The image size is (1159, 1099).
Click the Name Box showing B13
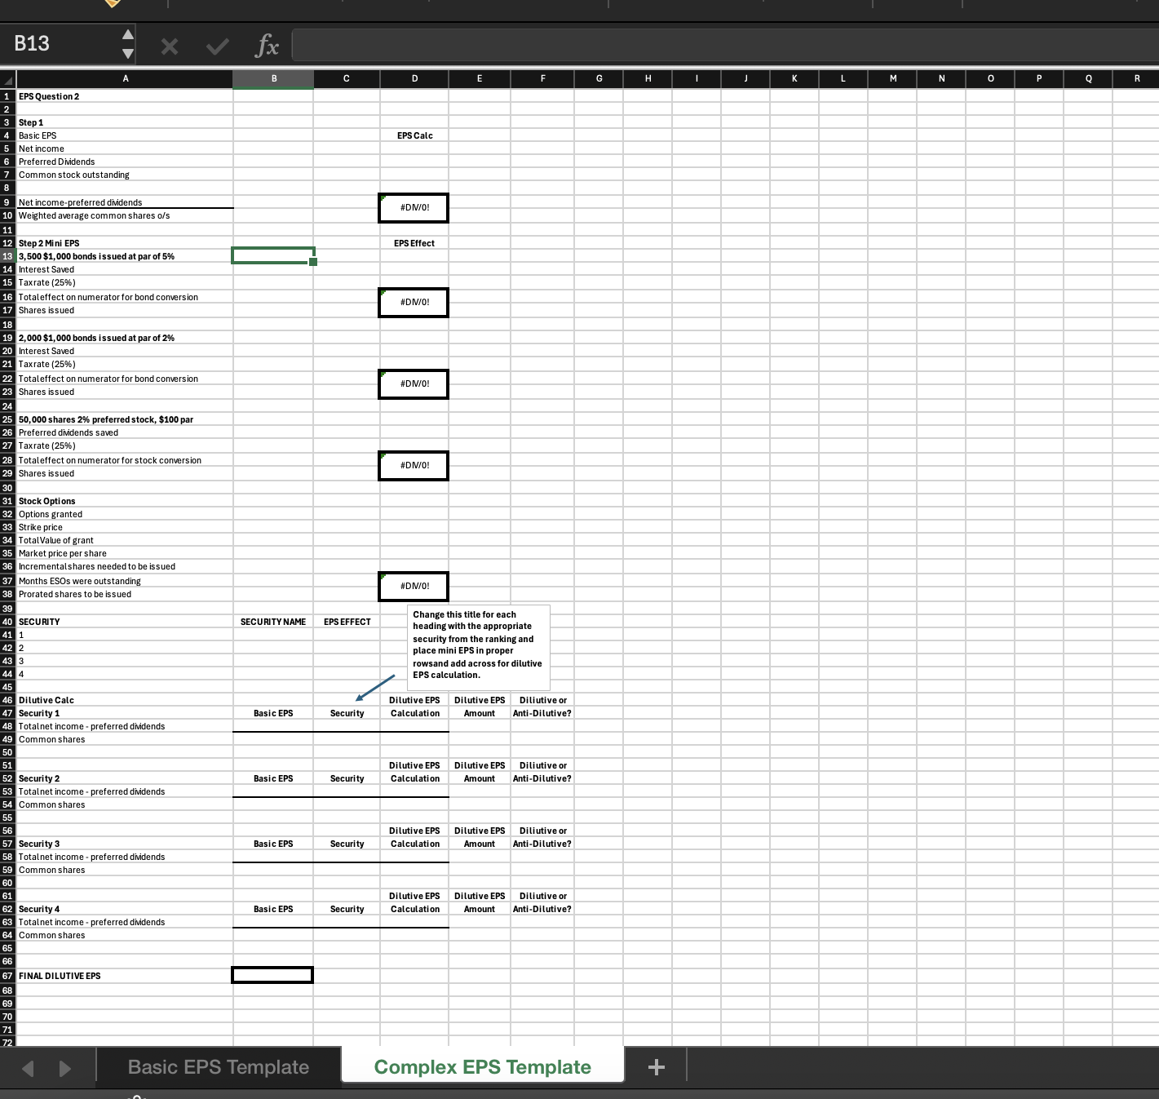57,44
